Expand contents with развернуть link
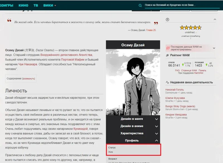The height and width of the screenshot is (163, 223). coord(29,79)
